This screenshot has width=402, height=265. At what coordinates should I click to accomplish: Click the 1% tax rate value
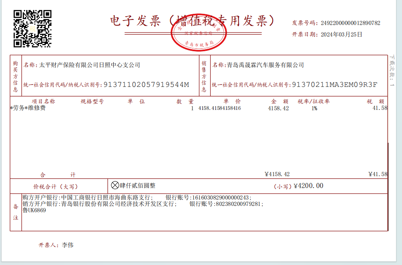pos(314,108)
